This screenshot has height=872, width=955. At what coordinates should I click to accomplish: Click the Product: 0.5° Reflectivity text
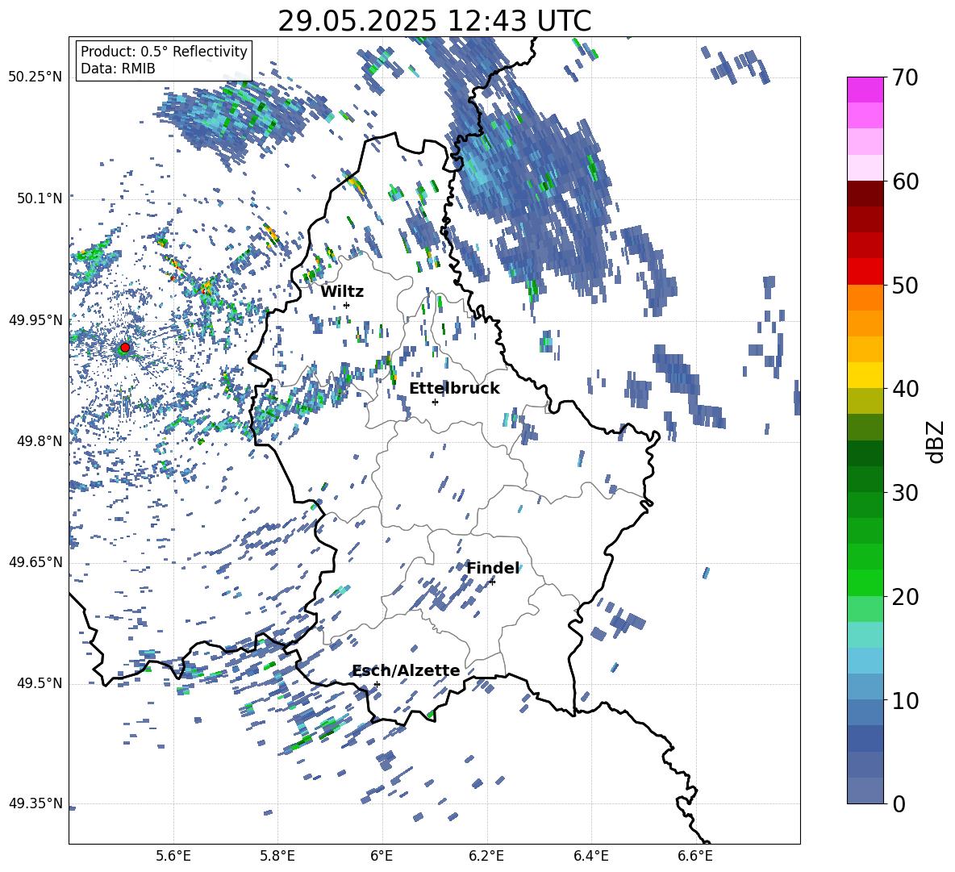point(164,52)
